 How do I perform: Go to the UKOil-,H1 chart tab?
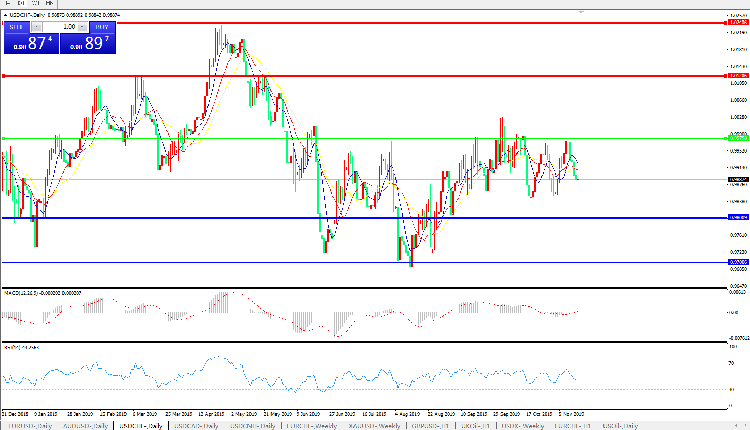tap(475, 426)
